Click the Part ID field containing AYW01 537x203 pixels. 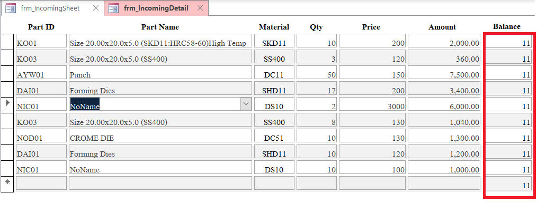[x=41, y=72]
